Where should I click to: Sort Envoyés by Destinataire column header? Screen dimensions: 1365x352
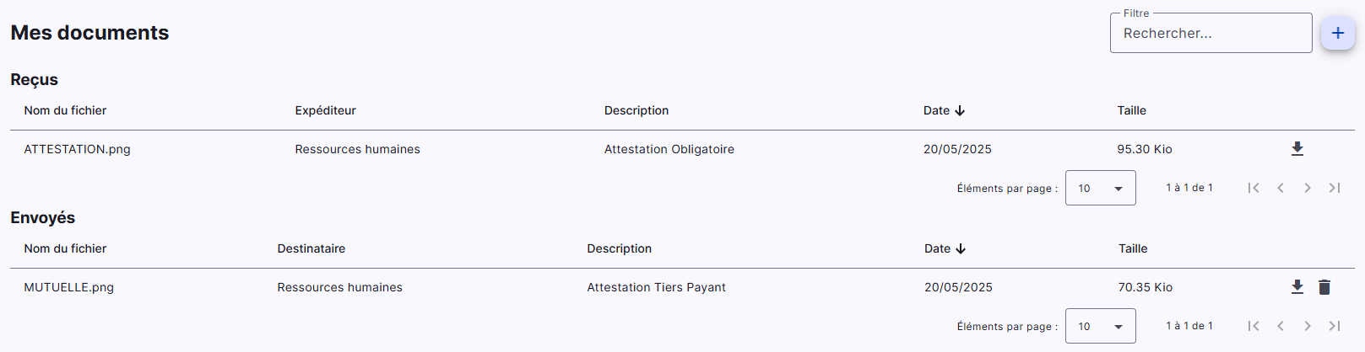click(311, 248)
